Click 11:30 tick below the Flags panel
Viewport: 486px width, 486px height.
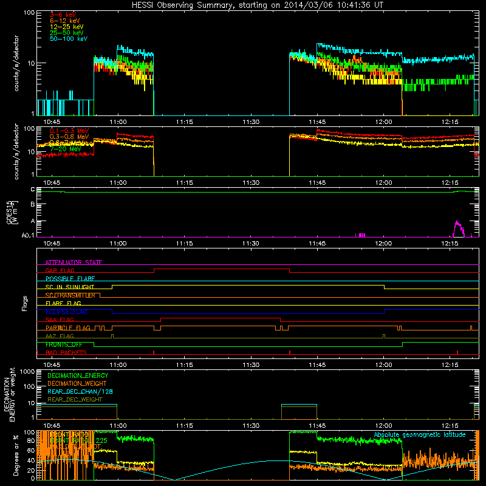pyautogui.click(x=251, y=364)
